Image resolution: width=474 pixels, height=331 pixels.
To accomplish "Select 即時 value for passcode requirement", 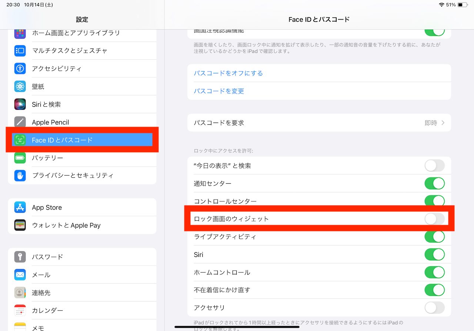I will pos(431,123).
